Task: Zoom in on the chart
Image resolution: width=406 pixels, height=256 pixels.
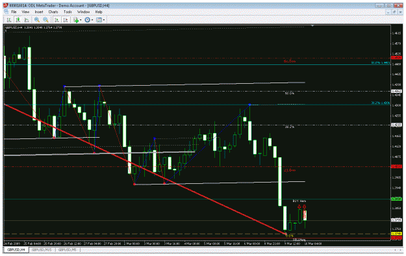Action: 37,20
